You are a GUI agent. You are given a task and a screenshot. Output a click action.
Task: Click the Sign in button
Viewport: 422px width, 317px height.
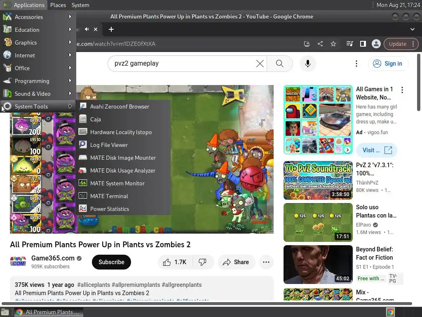tap(388, 64)
